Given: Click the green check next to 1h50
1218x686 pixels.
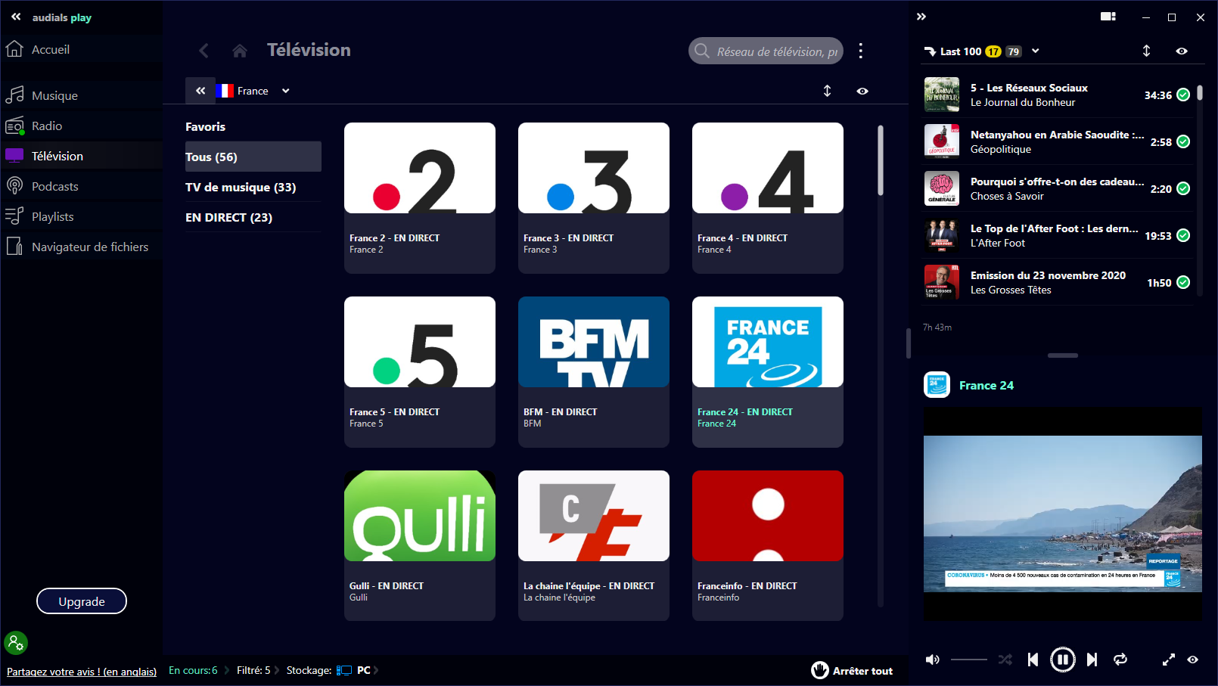Looking at the screenshot, I should [x=1183, y=282].
